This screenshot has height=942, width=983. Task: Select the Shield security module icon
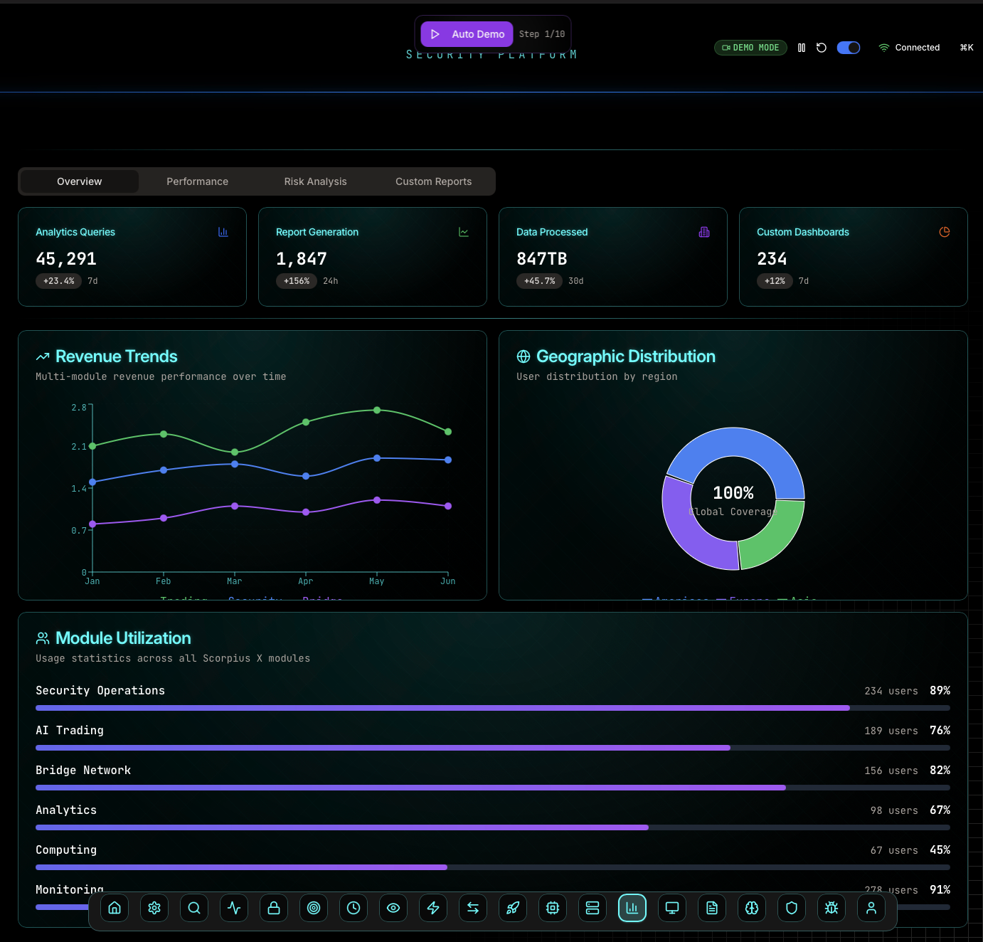click(791, 908)
